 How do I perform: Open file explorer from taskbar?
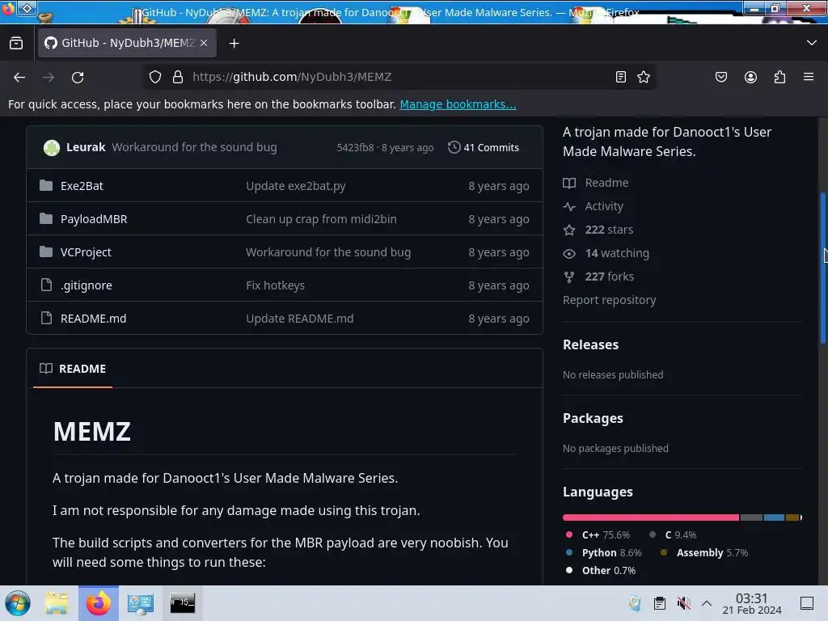(x=57, y=603)
